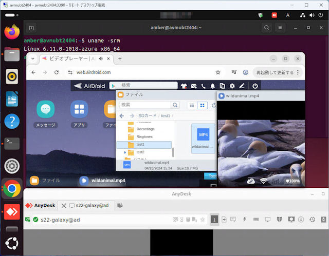Open a new terminal tab button
329x256 pixels.
(31, 28)
